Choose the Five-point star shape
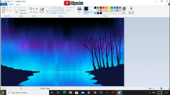The width and height of the screenshot is (170, 95). (x=53, y=13)
